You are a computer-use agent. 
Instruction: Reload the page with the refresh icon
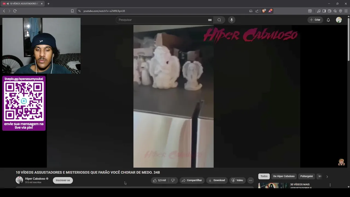pos(15,11)
